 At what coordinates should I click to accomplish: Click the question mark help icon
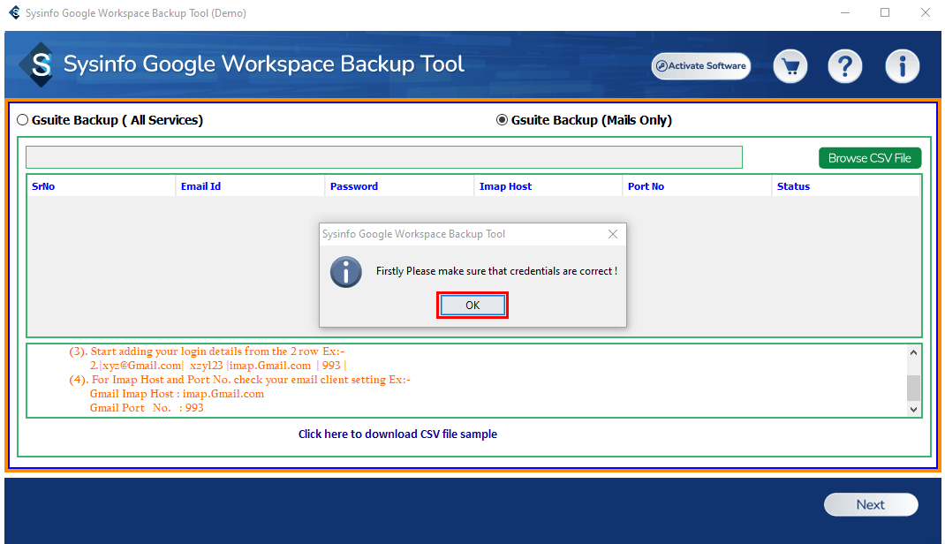point(845,66)
